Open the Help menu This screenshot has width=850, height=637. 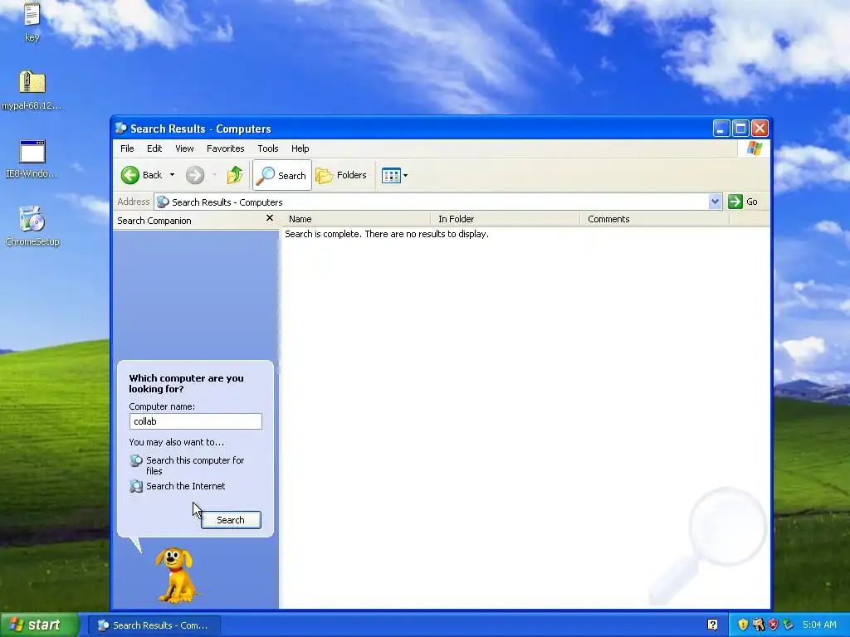tap(300, 148)
